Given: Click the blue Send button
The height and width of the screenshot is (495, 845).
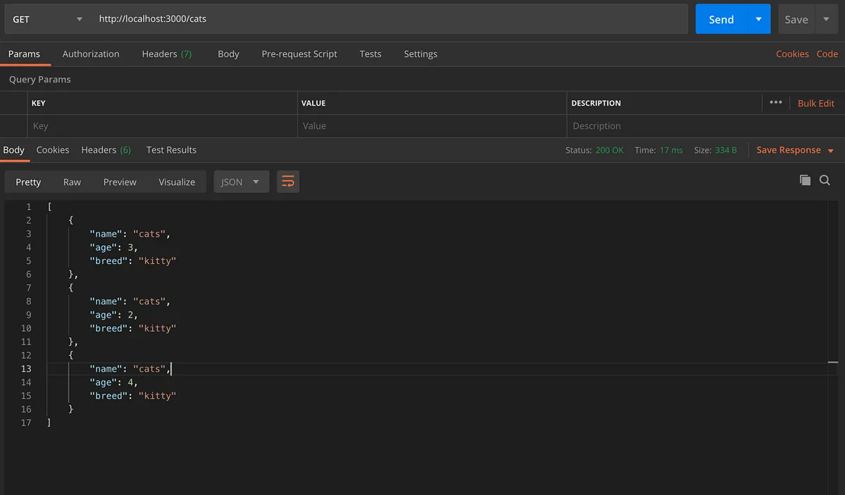Looking at the screenshot, I should pyautogui.click(x=721, y=19).
